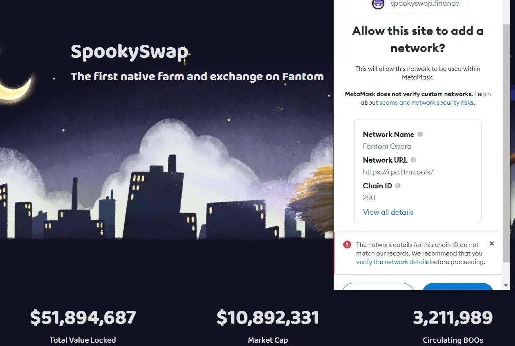
Task: Click the Total Value Locked figure
Action: point(83,317)
